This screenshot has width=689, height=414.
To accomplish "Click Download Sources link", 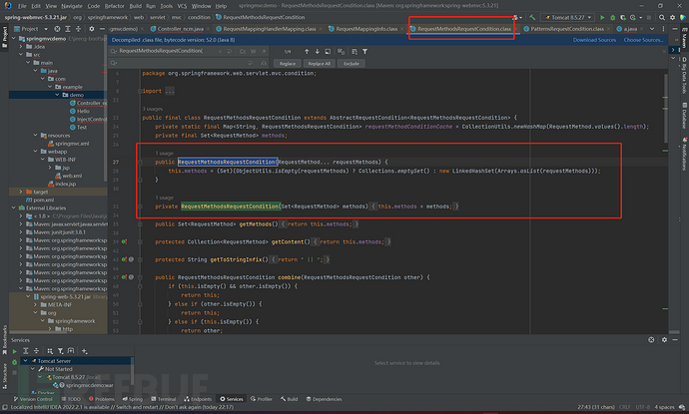I will 594,40.
